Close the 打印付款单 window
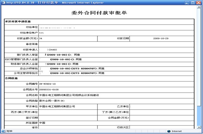Viewport: 203px width, 134px height. 198,2
